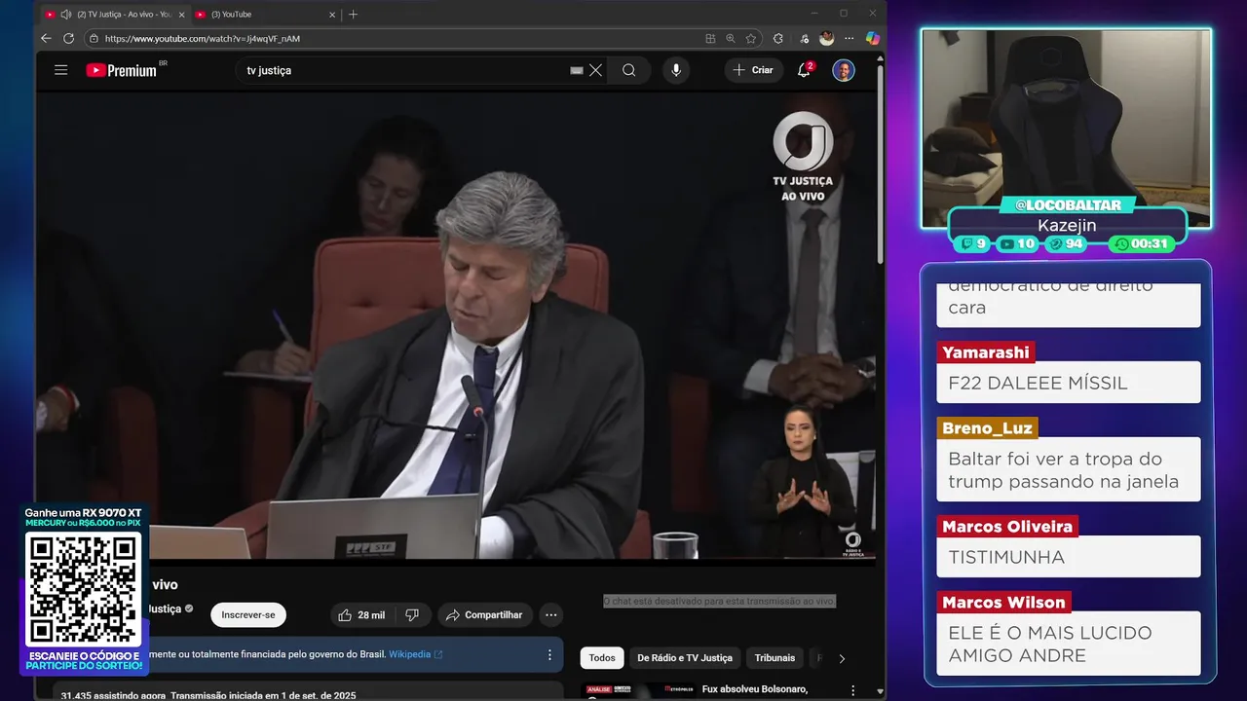Open the browser profile picture

click(x=827, y=38)
